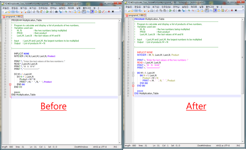Toggle Word Wrap in After window toolbar

207,11
